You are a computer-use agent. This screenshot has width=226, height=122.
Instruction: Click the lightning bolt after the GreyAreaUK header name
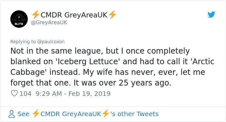[x=112, y=15]
